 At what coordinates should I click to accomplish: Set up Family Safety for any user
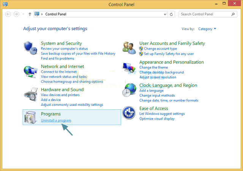tap(169, 54)
